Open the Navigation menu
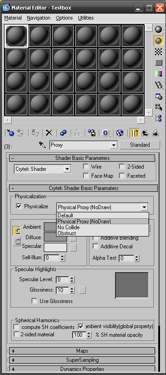Viewport: 166px width, 375px height. (x=38, y=18)
